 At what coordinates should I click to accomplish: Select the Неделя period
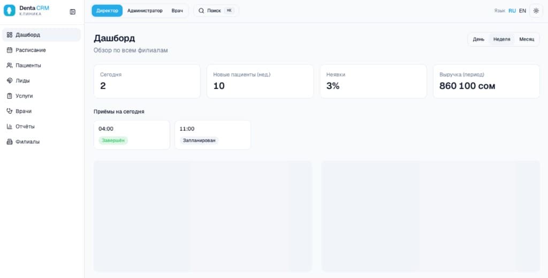coord(502,39)
